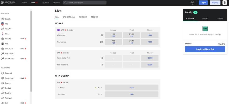Select the STRAIGHT betslip tab

[190, 19]
